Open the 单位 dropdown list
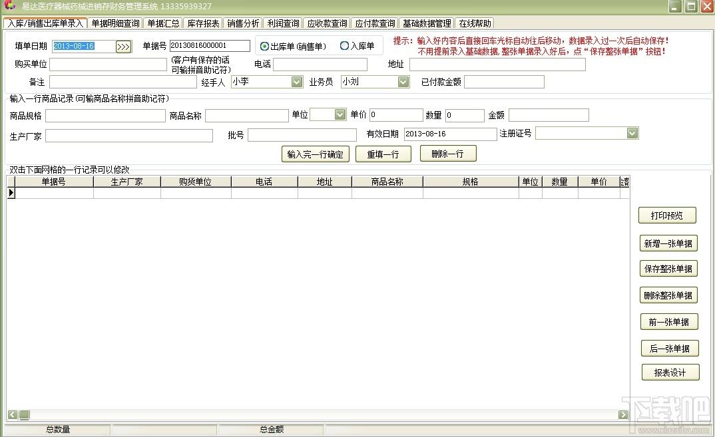715x437 pixels. click(340, 114)
